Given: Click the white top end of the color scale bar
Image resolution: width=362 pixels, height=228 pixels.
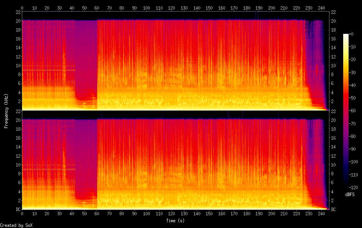Looking at the screenshot, I should point(346,35).
